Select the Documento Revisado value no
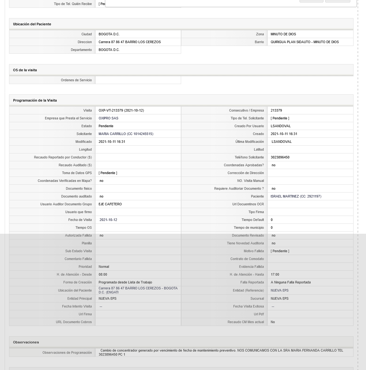 [x=273, y=236]
